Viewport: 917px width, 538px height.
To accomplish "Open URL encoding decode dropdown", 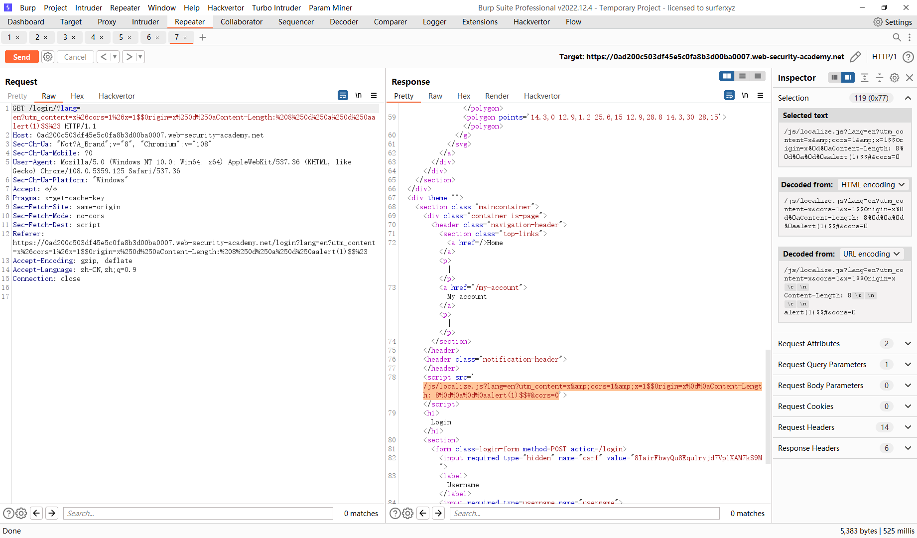I will pos(872,254).
